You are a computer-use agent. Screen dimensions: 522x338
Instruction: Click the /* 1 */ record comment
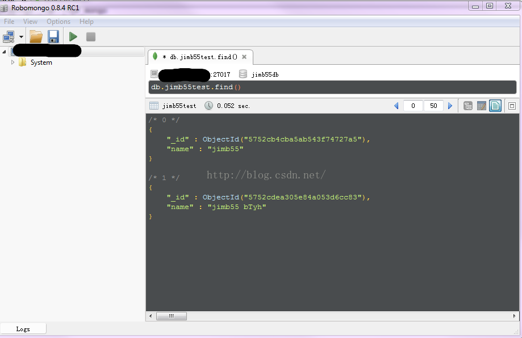click(x=164, y=178)
